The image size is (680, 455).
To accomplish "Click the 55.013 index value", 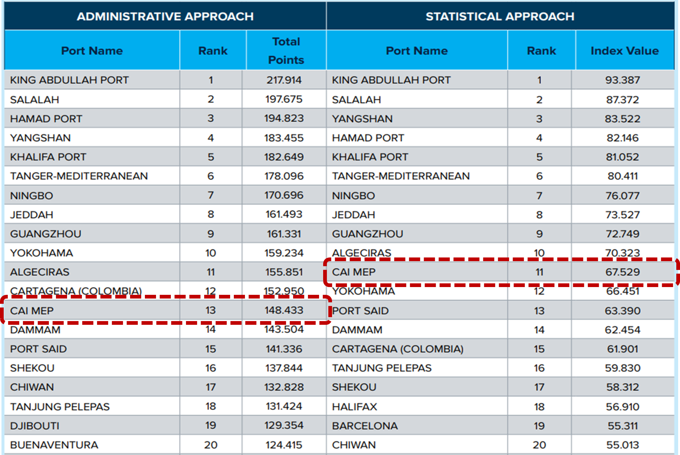I will tap(623, 445).
